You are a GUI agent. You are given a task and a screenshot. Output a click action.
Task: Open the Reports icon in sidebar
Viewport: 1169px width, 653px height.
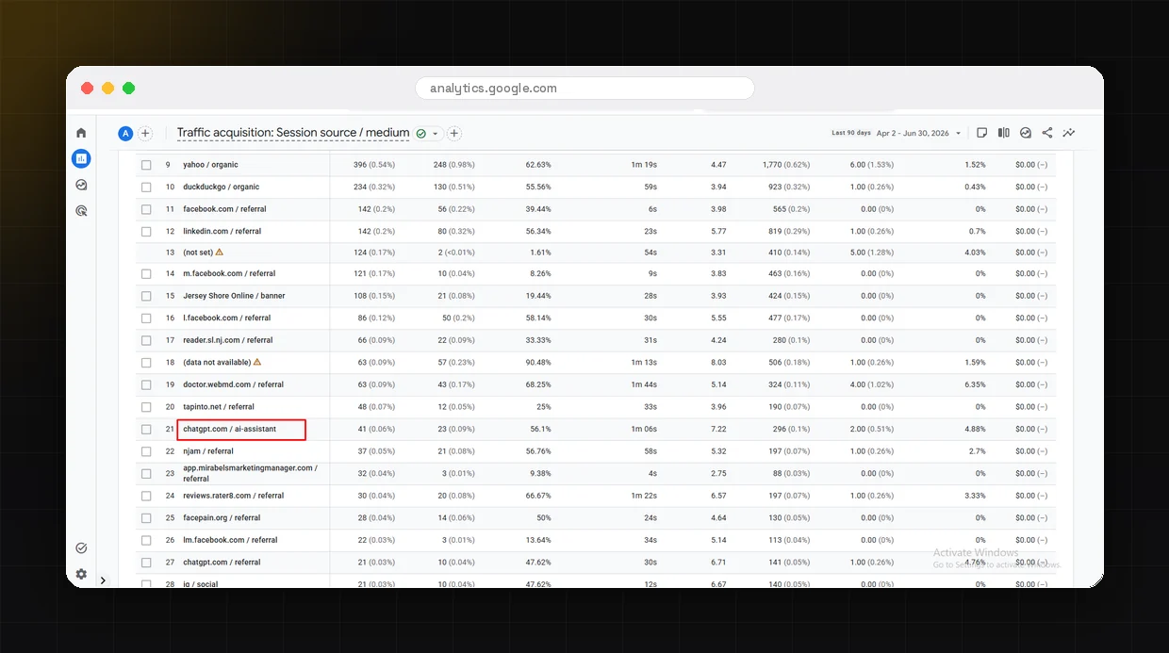(81, 158)
